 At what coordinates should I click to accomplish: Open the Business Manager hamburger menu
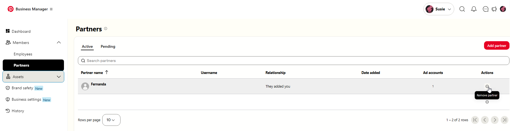pyautogui.click(x=51, y=9)
